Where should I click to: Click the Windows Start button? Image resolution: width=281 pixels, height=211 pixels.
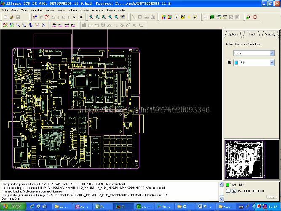point(13,206)
